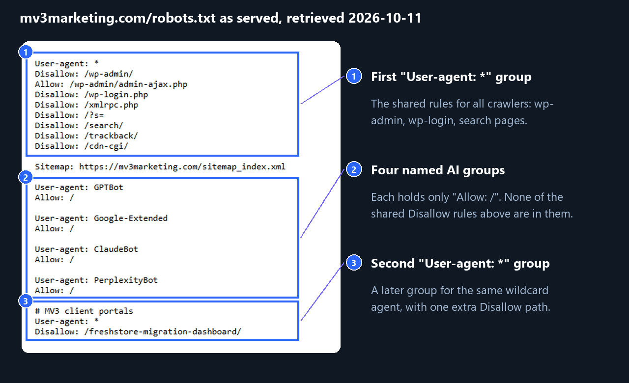The width and height of the screenshot is (629, 383).
Task: Select "User-agent: *" below the MV3 comment
Action: 67,321
